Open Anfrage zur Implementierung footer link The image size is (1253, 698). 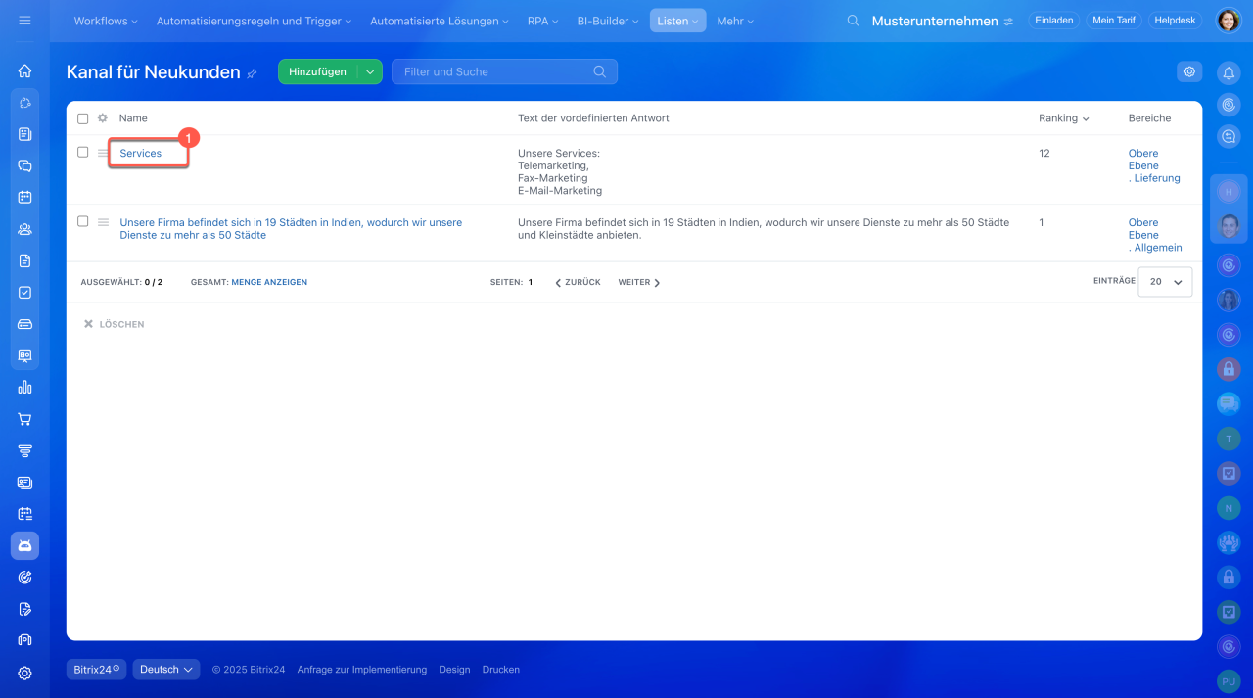pos(362,670)
